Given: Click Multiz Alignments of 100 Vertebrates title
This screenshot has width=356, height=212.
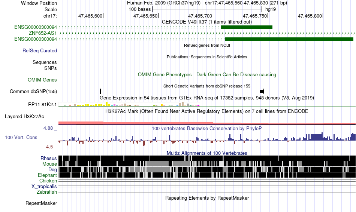Looking at the screenshot, I should tap(207, 153).
